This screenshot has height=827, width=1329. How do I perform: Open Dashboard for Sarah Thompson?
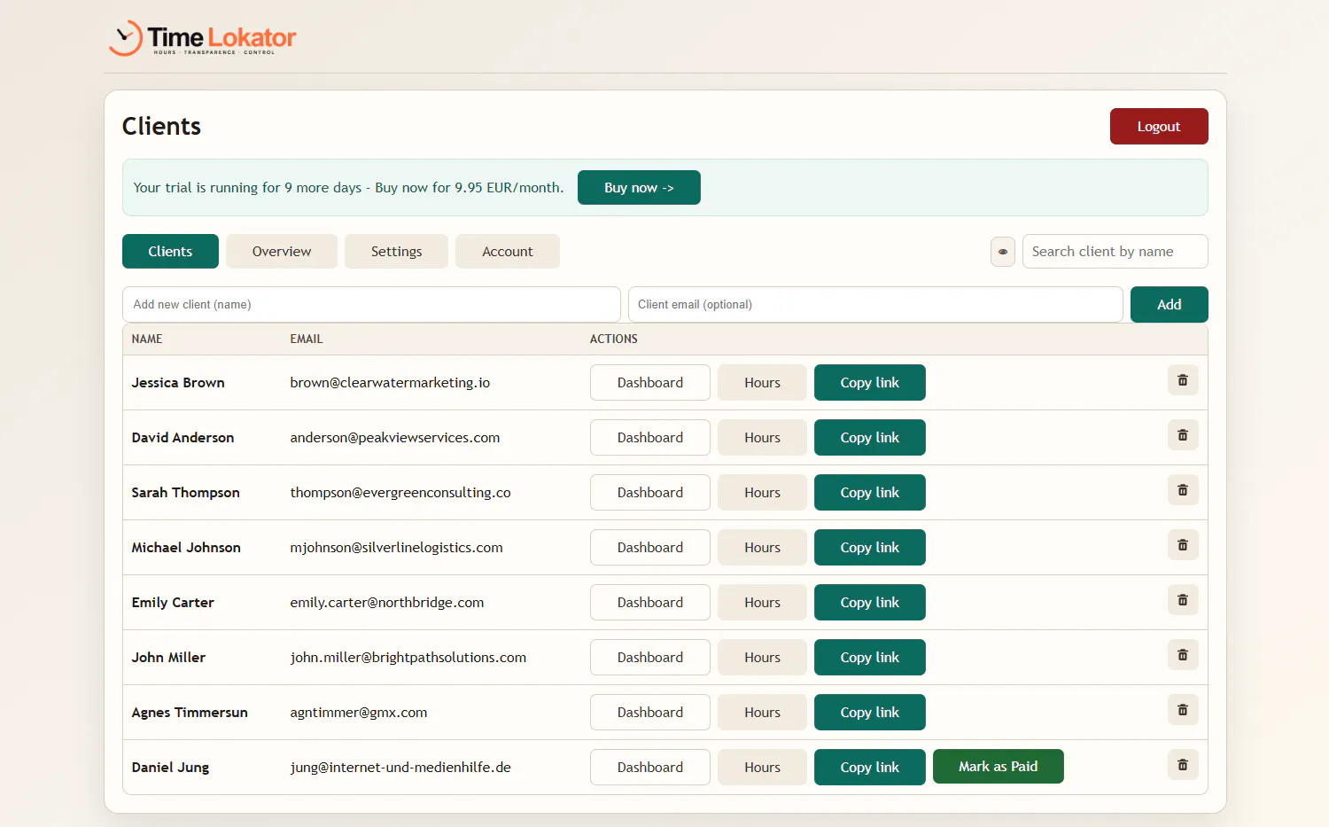650,492
